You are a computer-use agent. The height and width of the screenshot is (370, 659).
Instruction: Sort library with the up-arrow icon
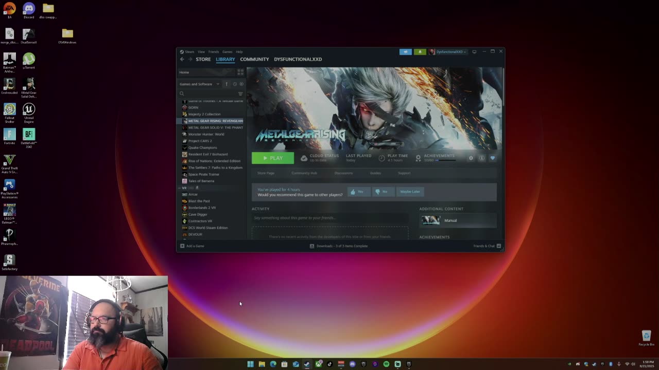point(226,84)
